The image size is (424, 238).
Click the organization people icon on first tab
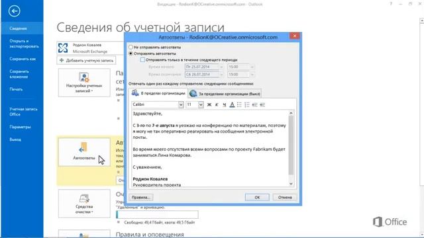coord(135,93)
